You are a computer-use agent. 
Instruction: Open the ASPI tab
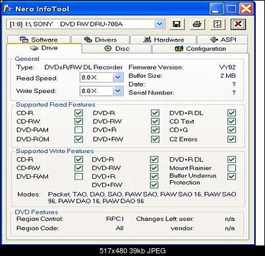pyautogui.click(x=223, y=40)
